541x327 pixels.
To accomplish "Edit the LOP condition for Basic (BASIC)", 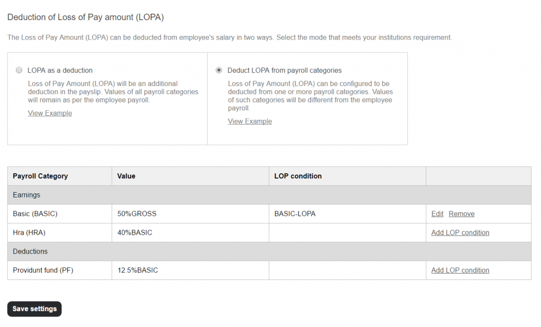I will pyautogui.click(x=437, y=213).
